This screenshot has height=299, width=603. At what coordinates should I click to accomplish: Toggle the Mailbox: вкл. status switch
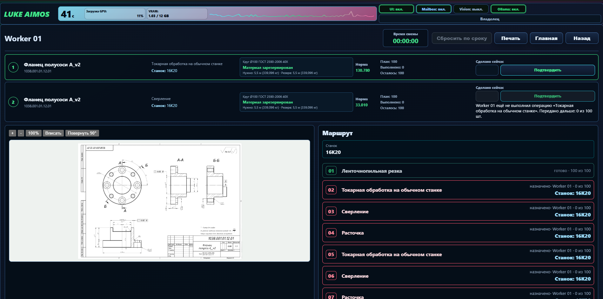433,9
